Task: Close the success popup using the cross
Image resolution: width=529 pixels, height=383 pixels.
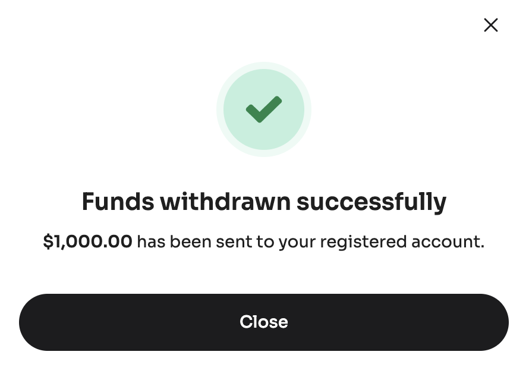Action: click(491, 25)
